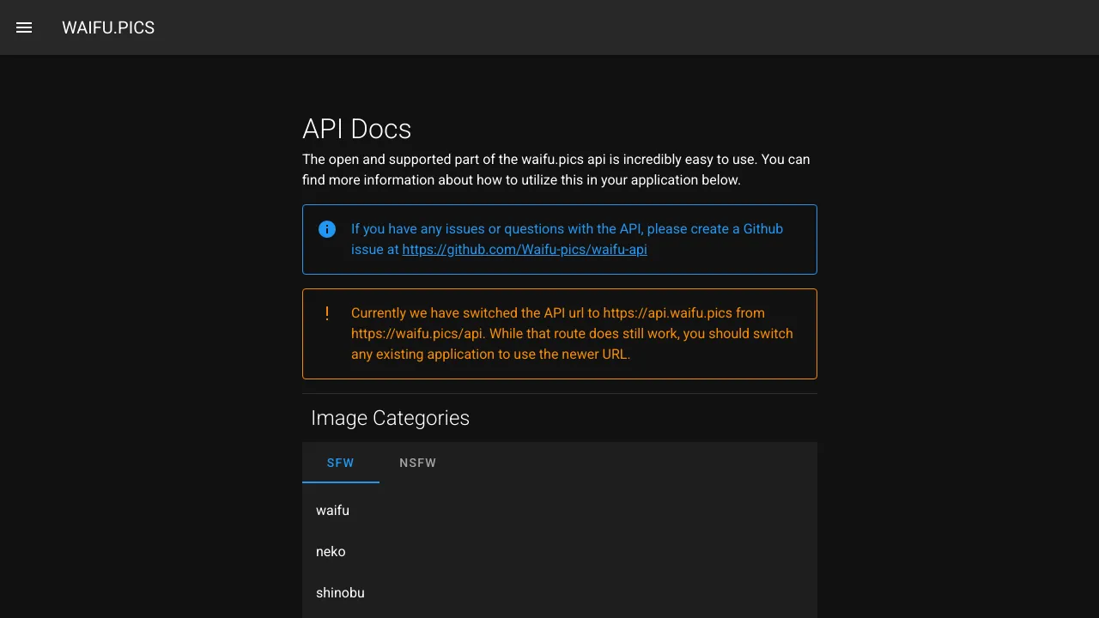1099x618 pixels.
Task: Click the blue info icon in the notice
Action: [x=327, y=229]
